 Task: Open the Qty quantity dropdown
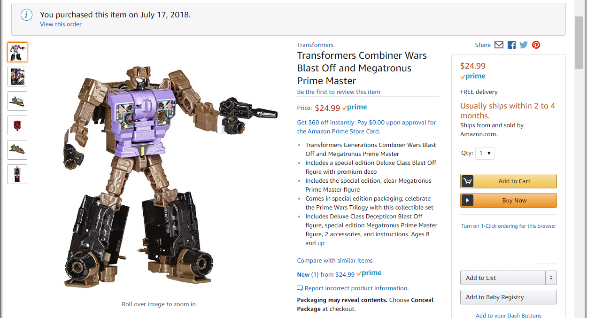click(485, 153)
